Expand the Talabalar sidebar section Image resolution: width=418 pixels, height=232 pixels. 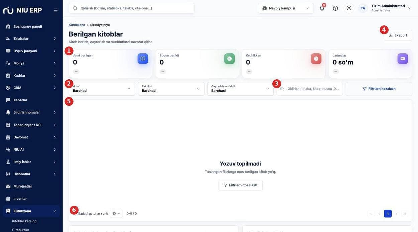click(x=31, y=39)
